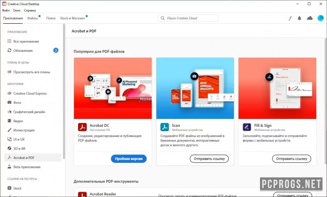Click Популярно для PDF-файлов heading
Viewport: 327px width, 197px height.
(99, 51)
